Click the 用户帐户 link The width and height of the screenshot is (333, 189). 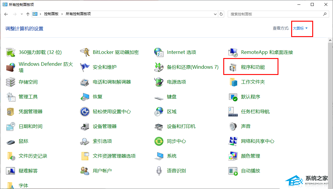tap(102, 171)
